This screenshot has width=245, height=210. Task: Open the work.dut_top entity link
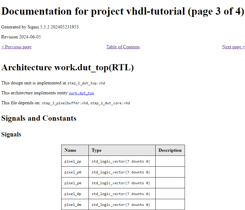81,93
